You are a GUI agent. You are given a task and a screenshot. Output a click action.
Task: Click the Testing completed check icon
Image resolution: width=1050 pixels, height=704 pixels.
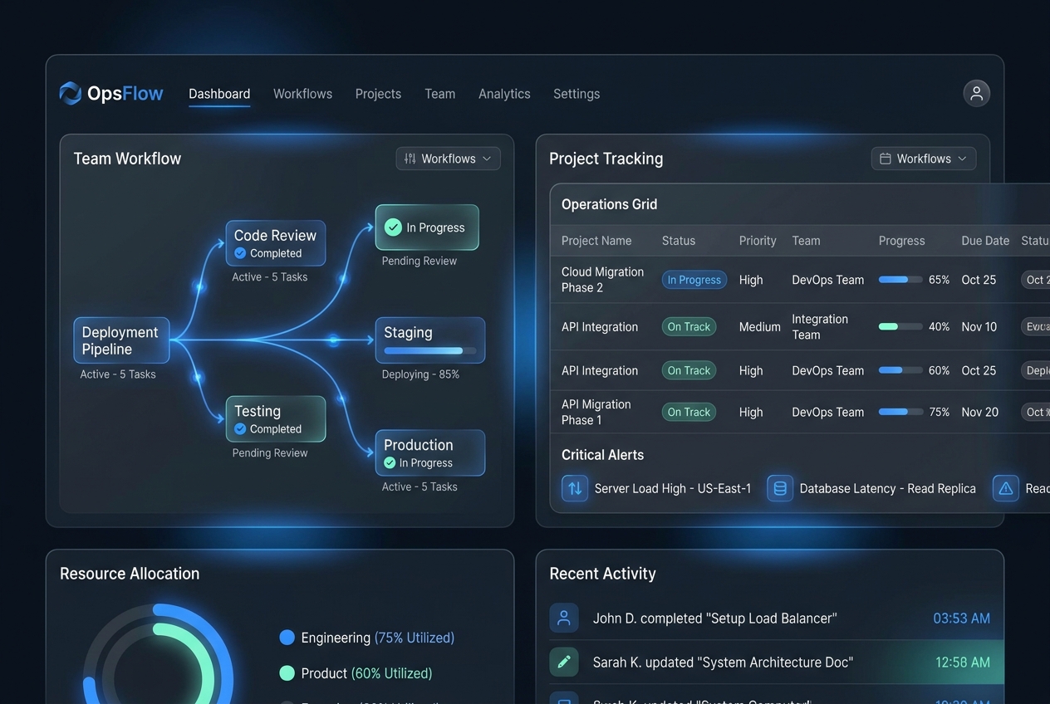pyautogui.click(x=240, y=429)
